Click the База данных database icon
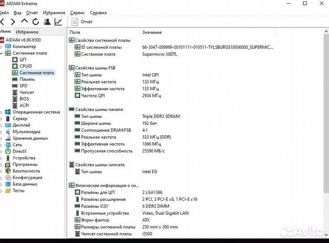The image size is (329, 243). pos(8,184)
